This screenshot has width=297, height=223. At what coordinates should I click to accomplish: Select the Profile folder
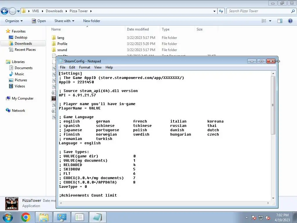(x=62, y=44)
